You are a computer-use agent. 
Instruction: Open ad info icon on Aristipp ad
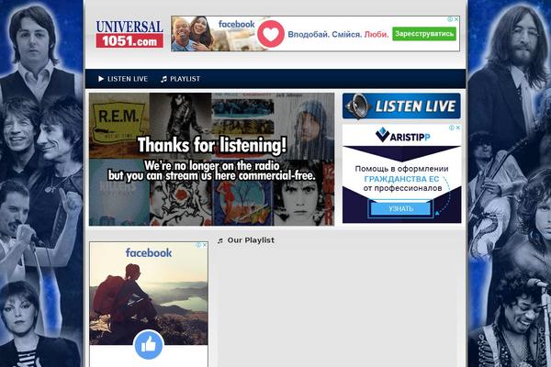pos(452,128)
